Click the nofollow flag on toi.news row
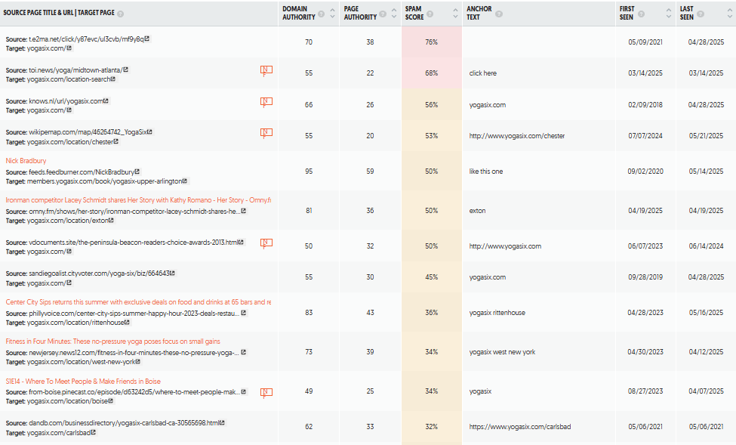This screenshot has width=736, height=445. pyautogui.click(x=266, y=70)
